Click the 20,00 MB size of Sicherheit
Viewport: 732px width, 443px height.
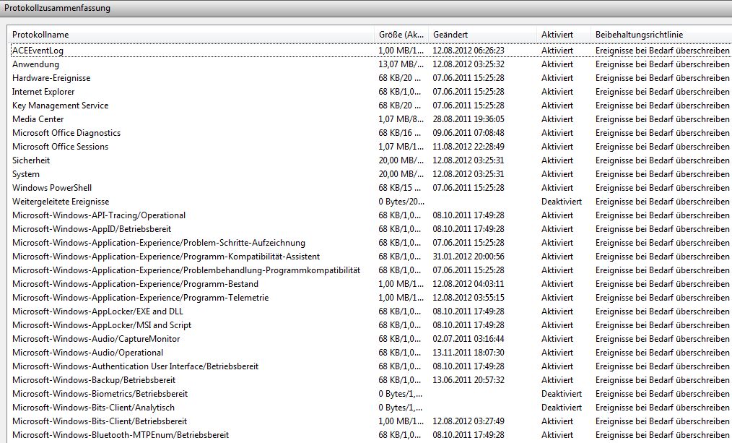[x=401, y=160]
